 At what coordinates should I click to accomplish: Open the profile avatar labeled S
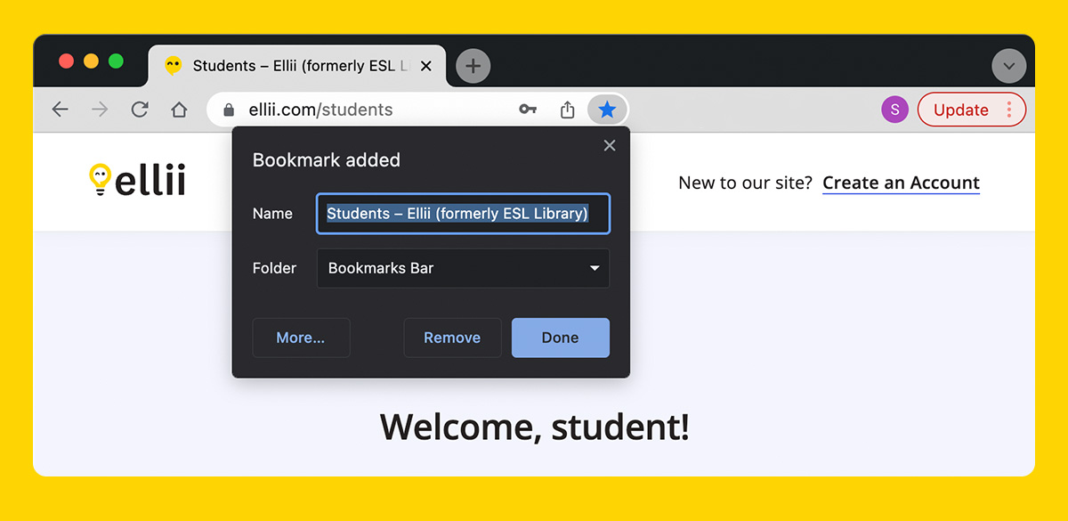894,110
